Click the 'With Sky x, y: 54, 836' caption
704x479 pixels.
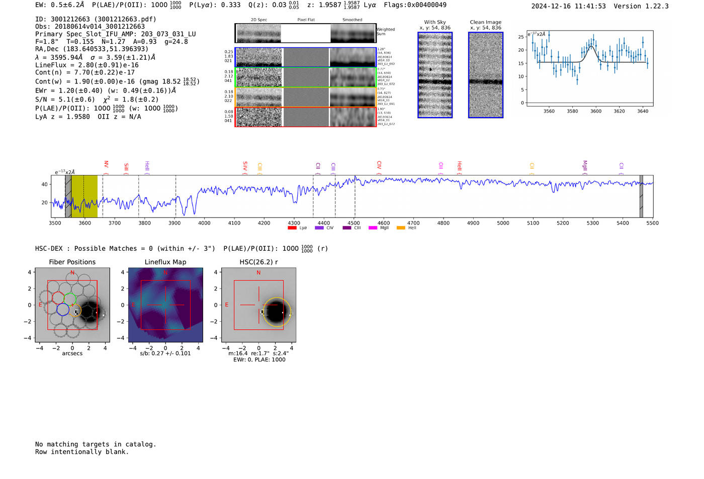[x=435, y=25]
